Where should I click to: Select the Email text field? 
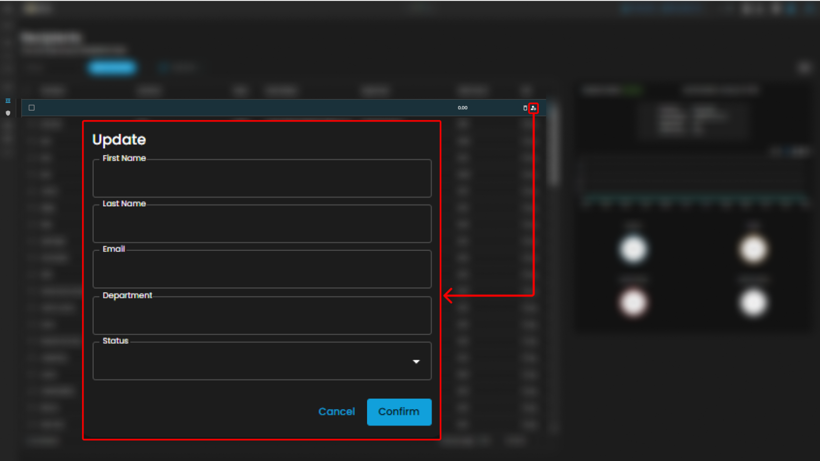(262, 269)
